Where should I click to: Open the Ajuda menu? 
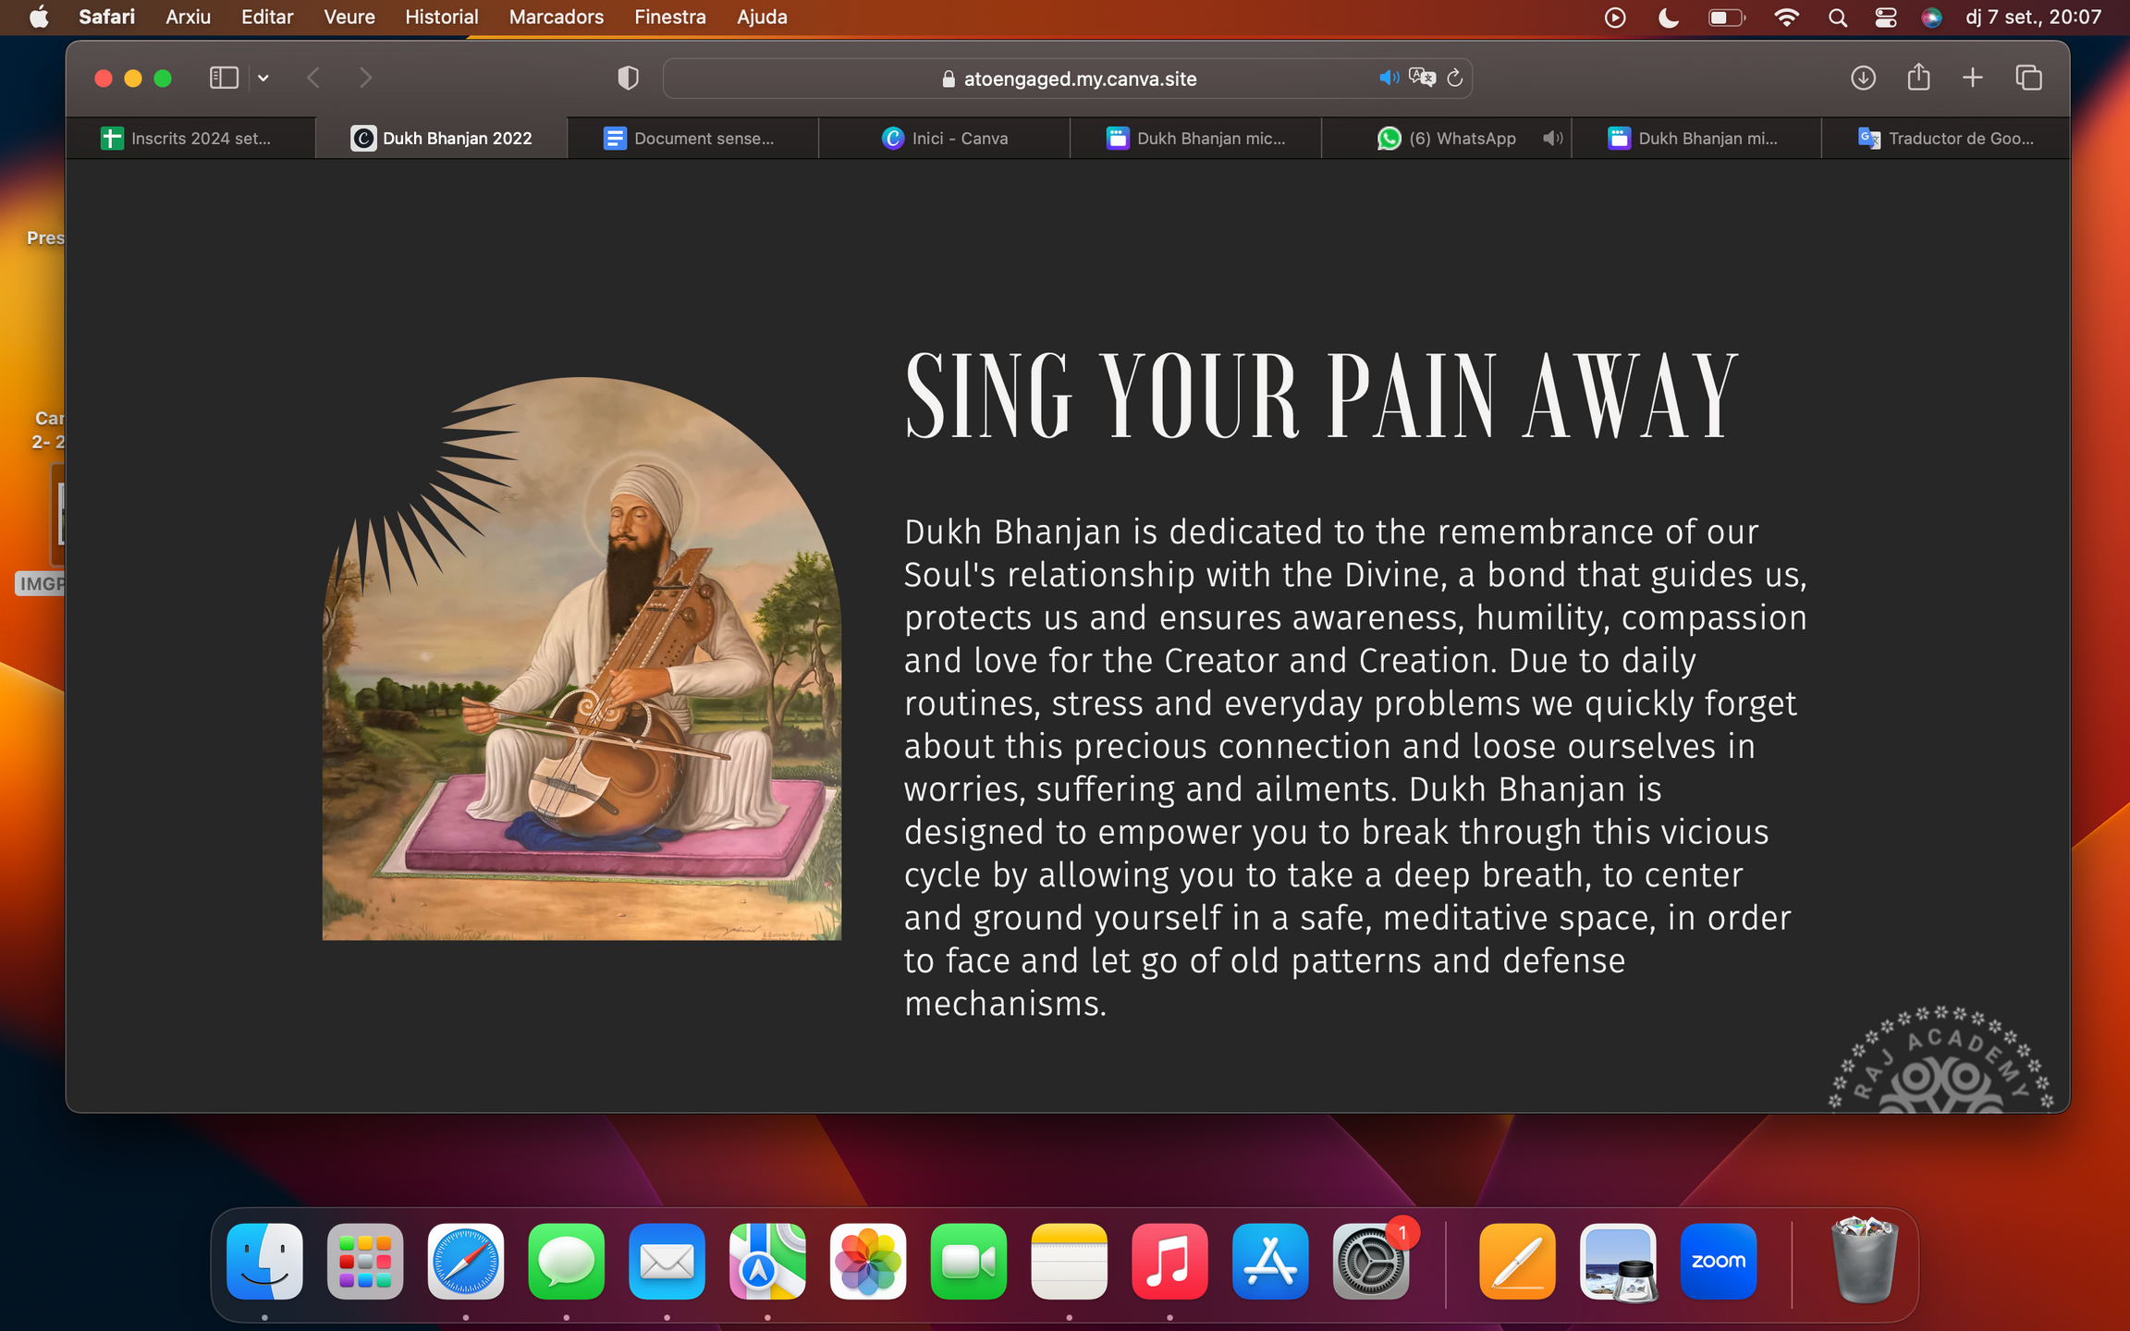pyautogui.click(x=762, y=17)
